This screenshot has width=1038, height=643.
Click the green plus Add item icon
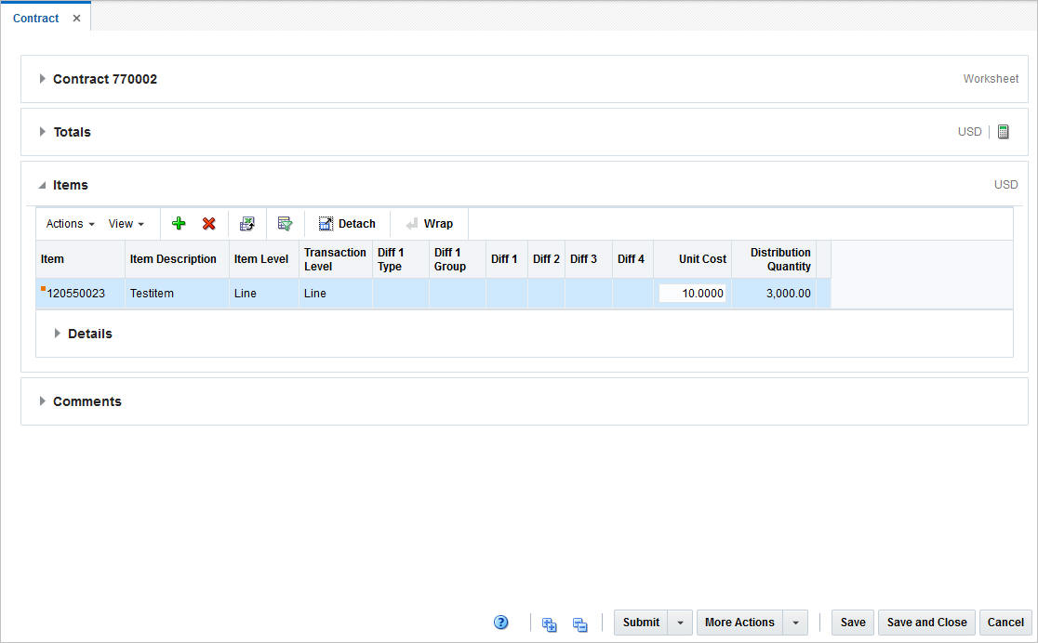click(179, 224)
